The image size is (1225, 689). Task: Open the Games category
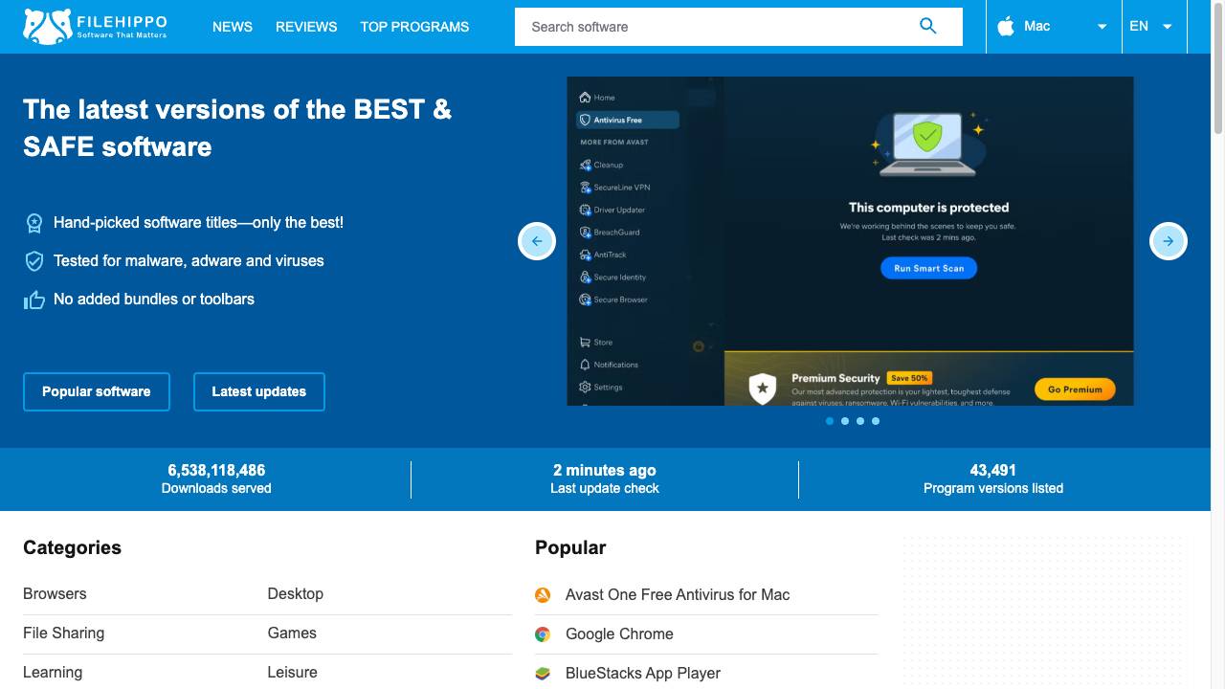(292, 633)
